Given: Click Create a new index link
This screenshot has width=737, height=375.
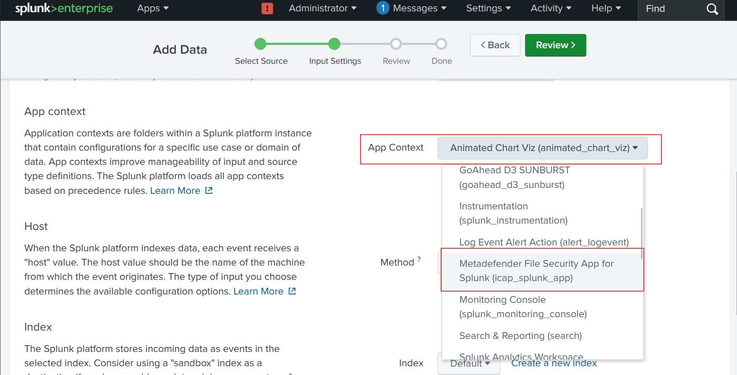Looking at the screenshot, I should coord(554,363).
